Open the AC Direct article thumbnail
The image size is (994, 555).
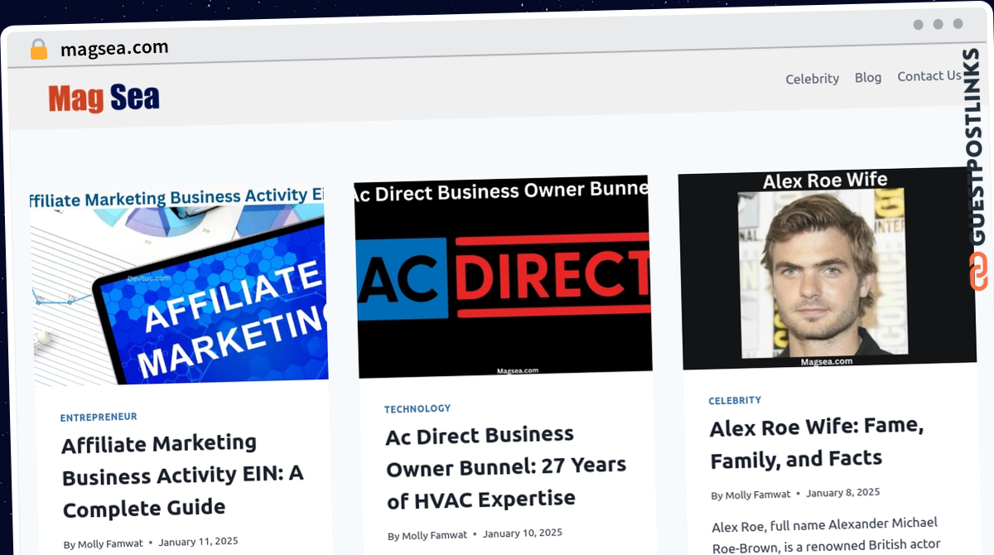click(x=503, y=277)
